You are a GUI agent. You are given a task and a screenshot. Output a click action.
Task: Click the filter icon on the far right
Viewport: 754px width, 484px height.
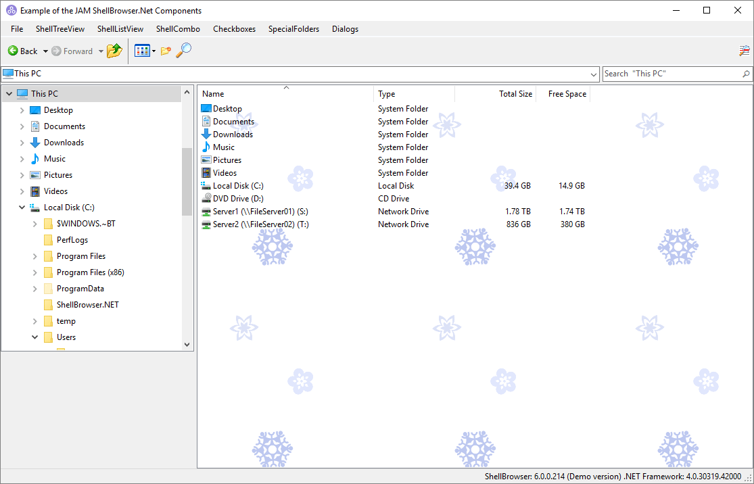pos(744,50)
